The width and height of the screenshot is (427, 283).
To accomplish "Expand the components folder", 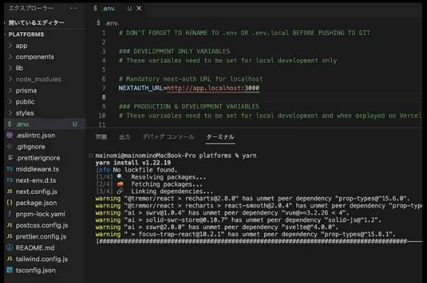I will (34, 56).
